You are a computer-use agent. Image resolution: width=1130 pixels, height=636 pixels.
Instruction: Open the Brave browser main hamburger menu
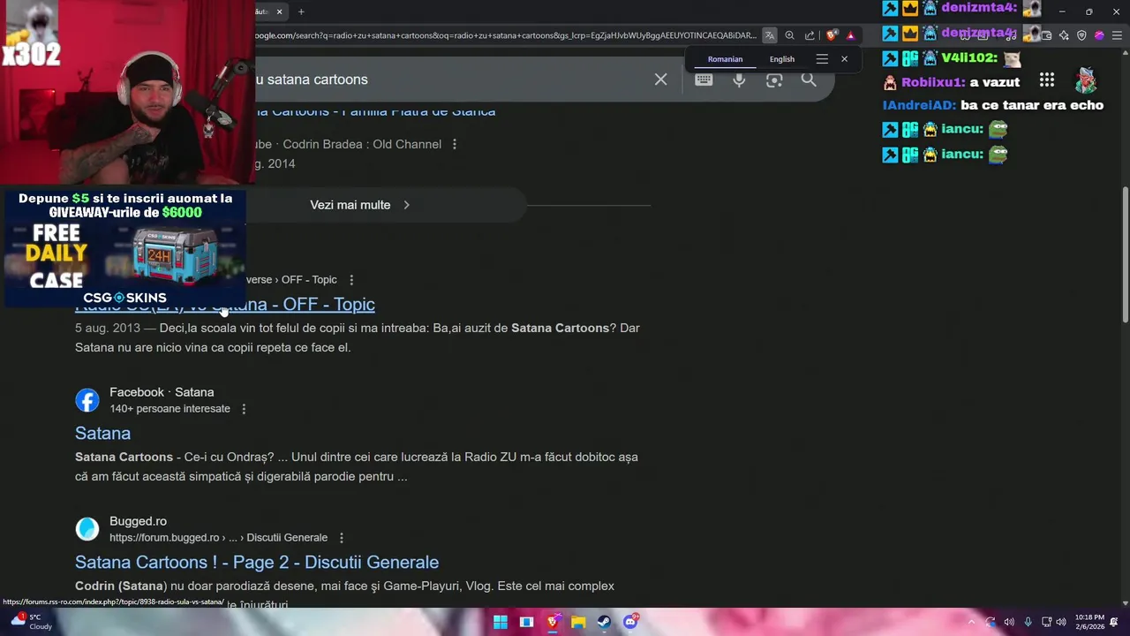[x=1117, y=35]
